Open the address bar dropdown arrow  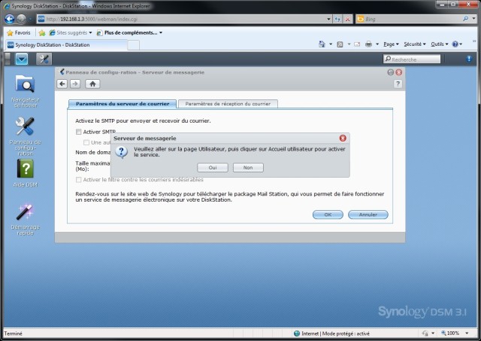point(329,19)
